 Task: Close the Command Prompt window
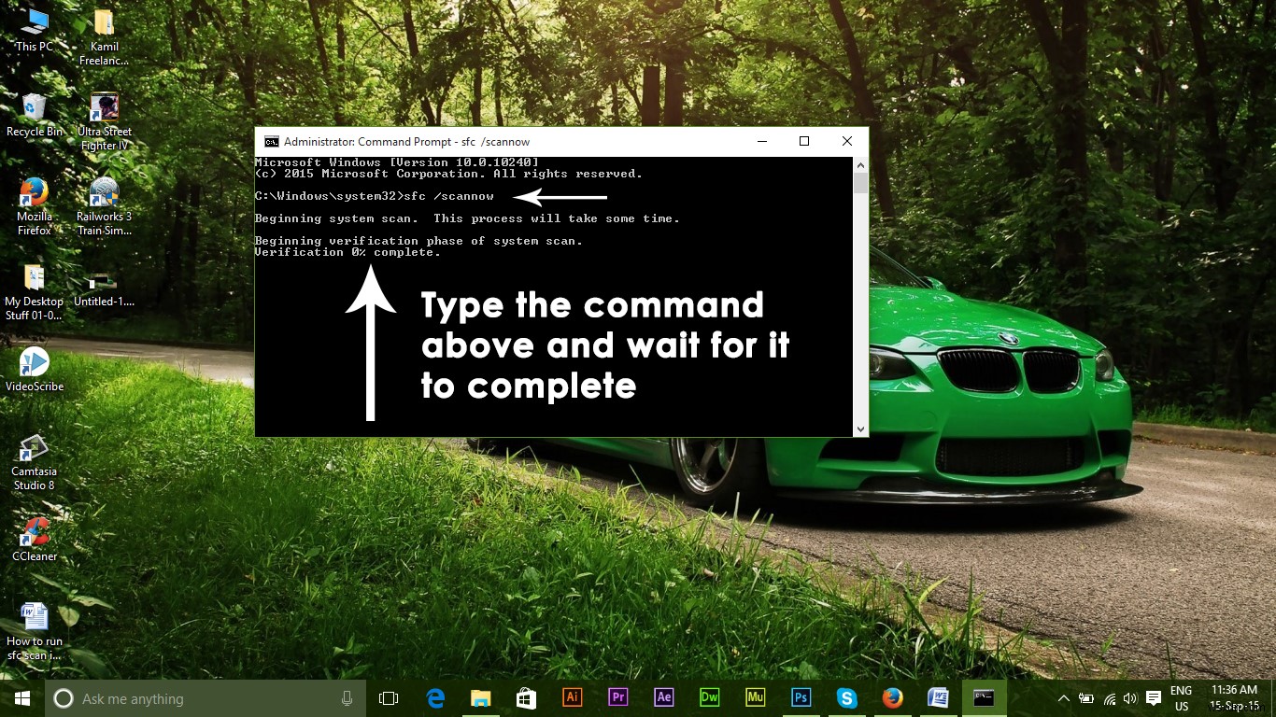847,142
